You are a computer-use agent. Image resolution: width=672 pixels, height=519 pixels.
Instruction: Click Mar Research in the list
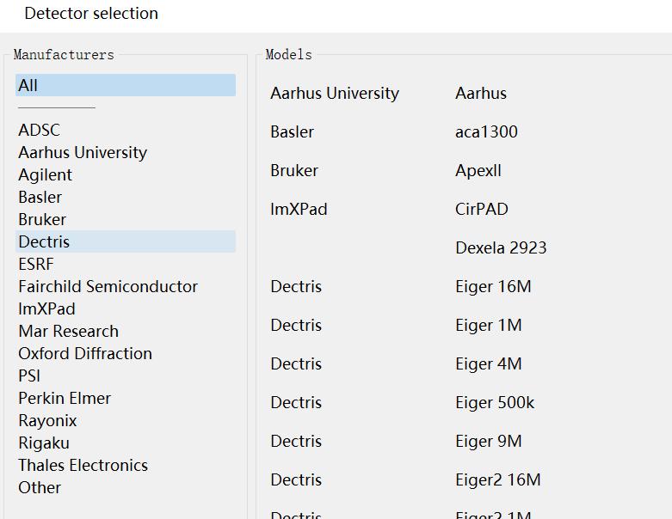point(69,331)
